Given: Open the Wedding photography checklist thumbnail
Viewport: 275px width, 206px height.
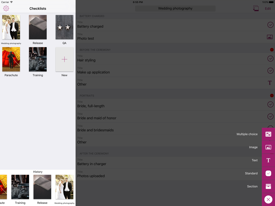Looking at the screenshot, I should 11,27.
